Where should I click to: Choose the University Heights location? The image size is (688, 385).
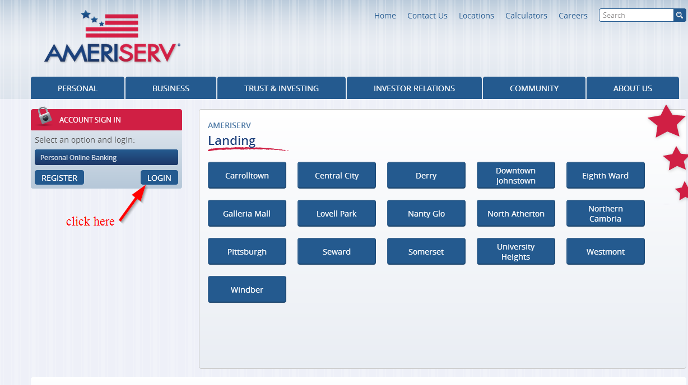coord(516,251)
